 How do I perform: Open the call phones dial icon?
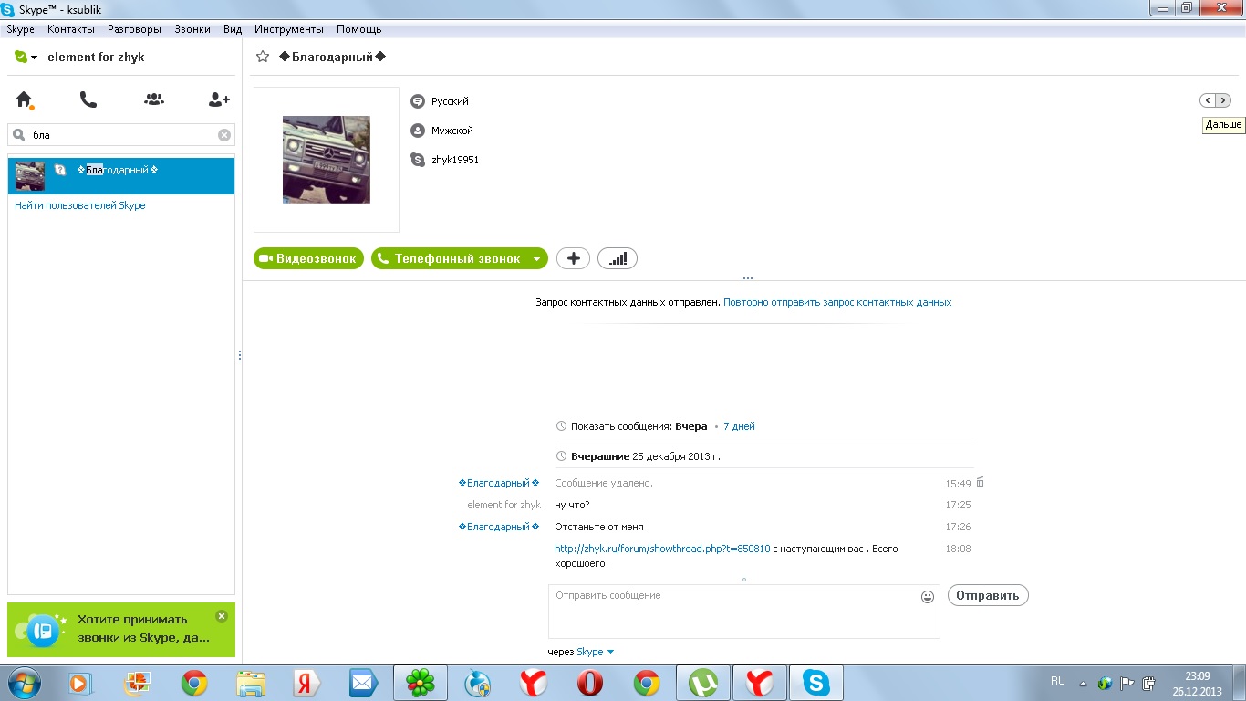pyautogui.click(x=88, y=99)
